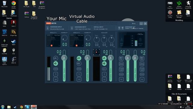193x109 pixels.
Task: Select the Uploads folder icon
Action: (x=4, y=13)
